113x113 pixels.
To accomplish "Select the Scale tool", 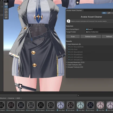I will 6,12.
